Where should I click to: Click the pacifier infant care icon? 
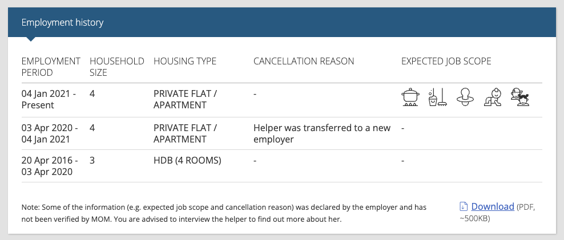coord(465,97)
